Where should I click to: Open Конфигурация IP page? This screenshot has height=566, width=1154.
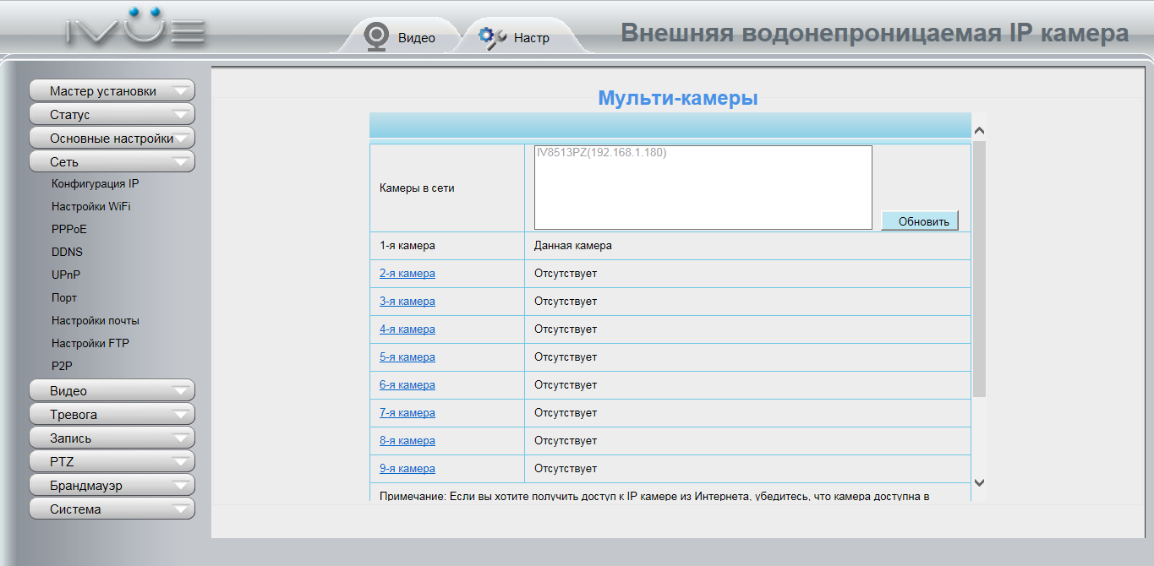[95, 183]
